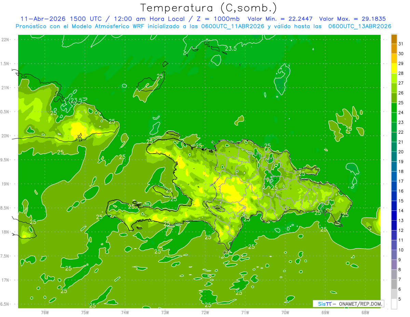Click the 72W longitude axis label
The image size is (410, 317).
pos(205,312)
